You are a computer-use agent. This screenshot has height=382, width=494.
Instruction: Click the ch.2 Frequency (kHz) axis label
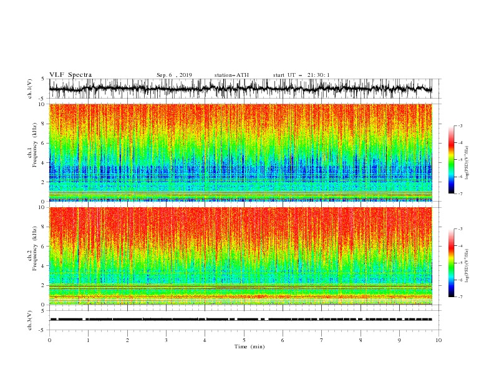tap(33, 248)
